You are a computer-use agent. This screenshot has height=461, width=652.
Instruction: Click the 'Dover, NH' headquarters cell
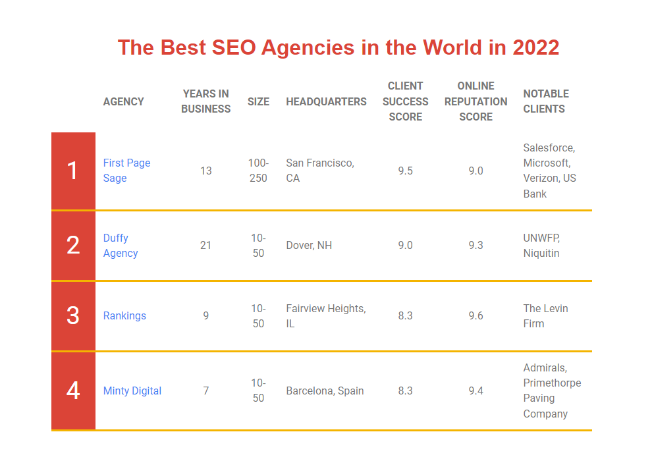pos(309,245)
